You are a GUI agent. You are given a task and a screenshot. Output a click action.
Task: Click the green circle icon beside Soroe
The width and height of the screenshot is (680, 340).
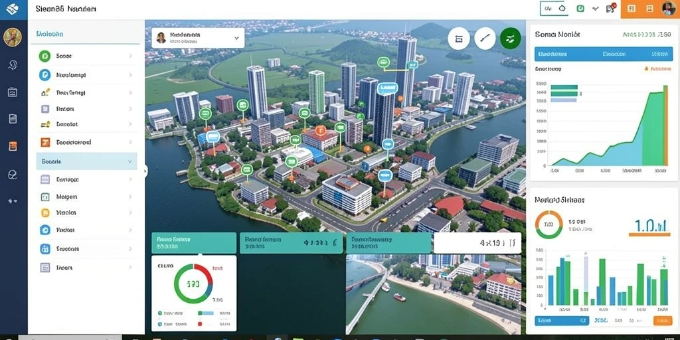pos(44,56)
